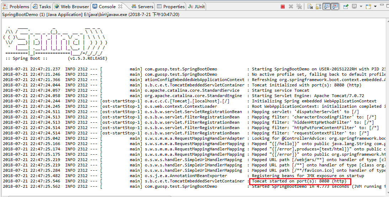
Task: Click 'Tomcat initialized with port(s): 8080 (http)' message
Action: click(x=307, y=85)
